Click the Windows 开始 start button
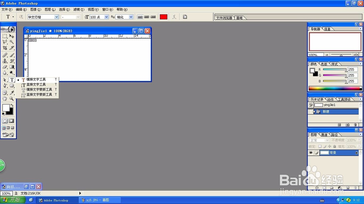The height and width of the screenshot is (204, 364). [x=12, y=200]
